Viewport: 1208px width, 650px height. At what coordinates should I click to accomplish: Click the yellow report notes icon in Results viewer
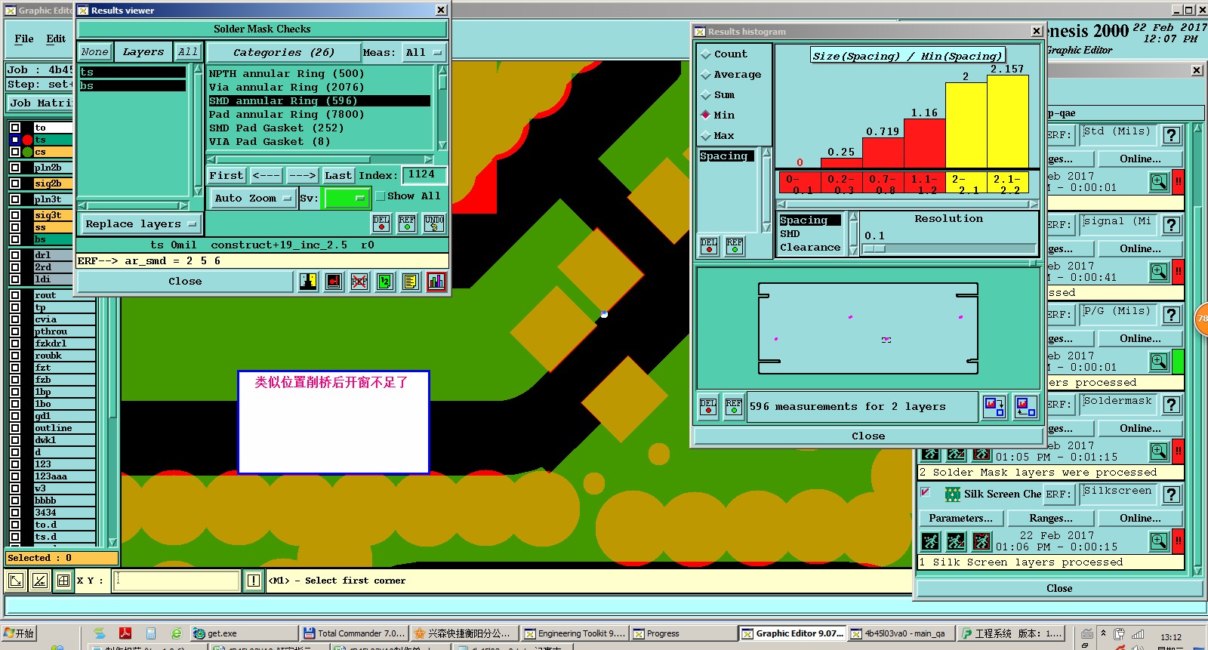(x=411, y=282)
